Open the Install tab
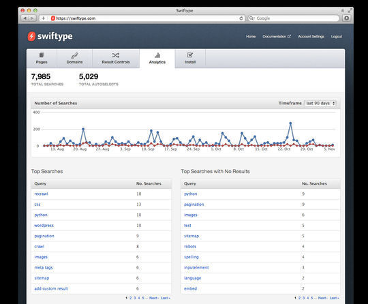The width and height of the screenshot is (368, 304). point(190,59)
